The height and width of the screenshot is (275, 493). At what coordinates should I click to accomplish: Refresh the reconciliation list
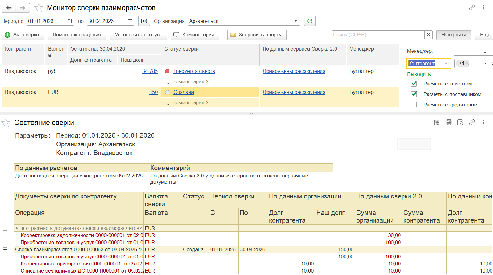(310, 21)
